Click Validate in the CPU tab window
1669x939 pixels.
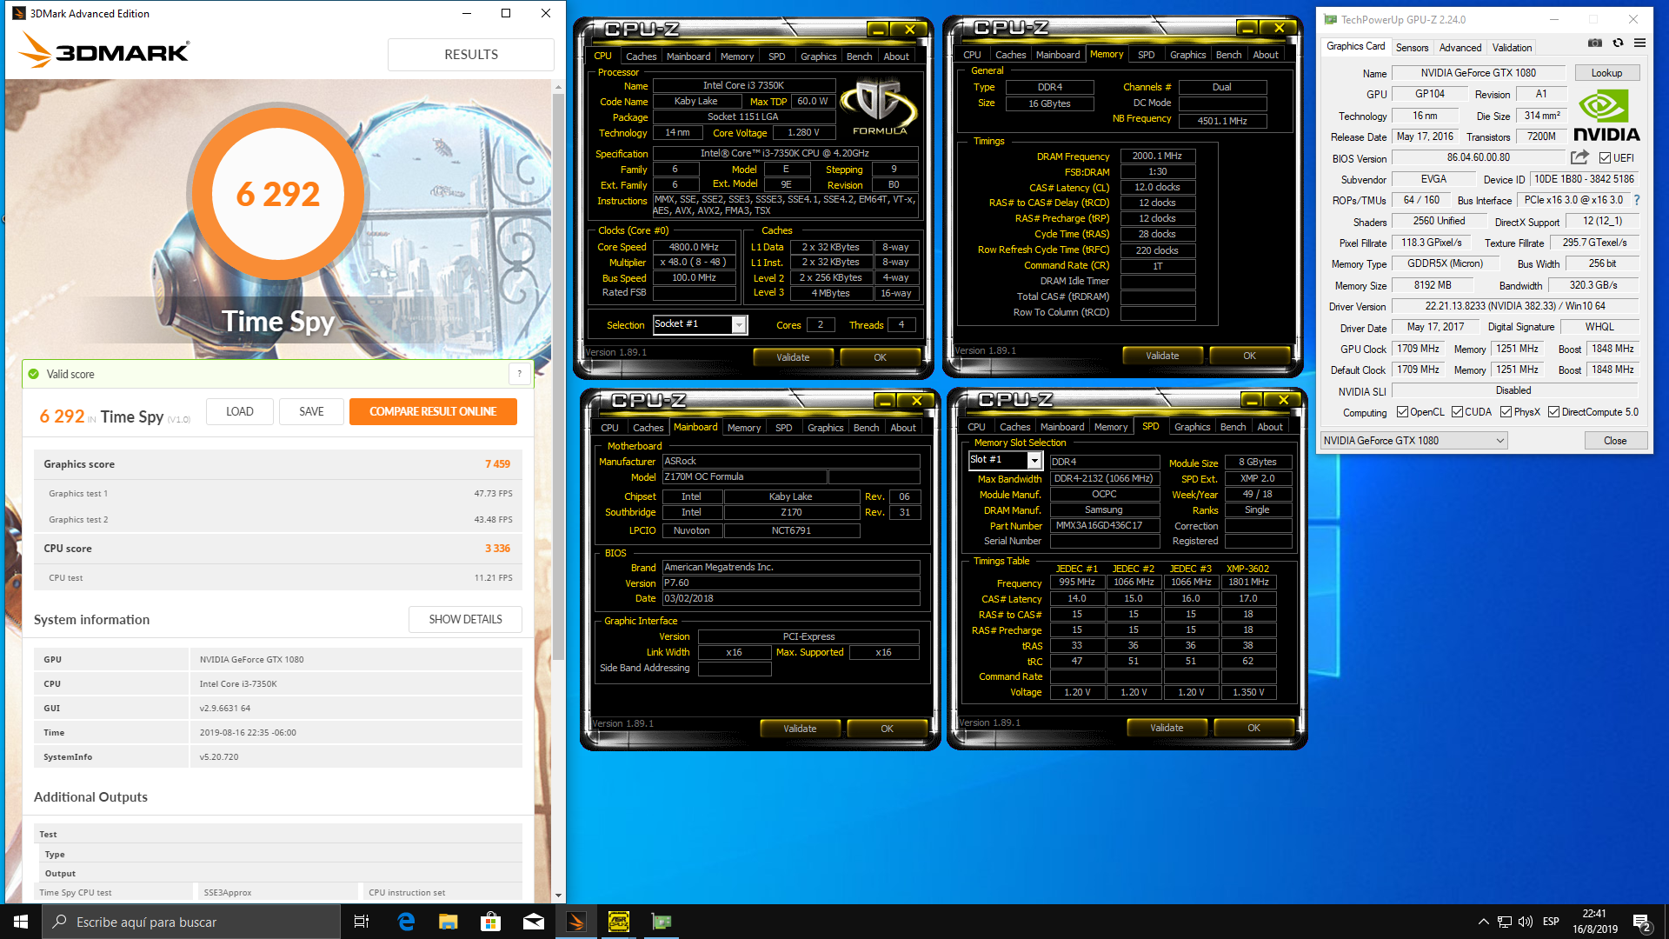click(x=793, y=357)
